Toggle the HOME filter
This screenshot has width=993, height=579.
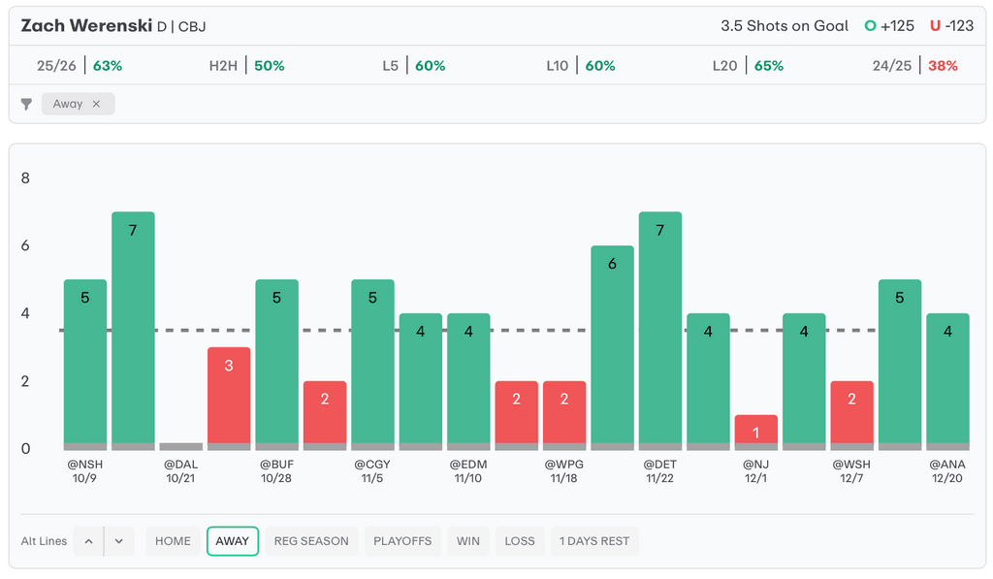coord(173,541)
